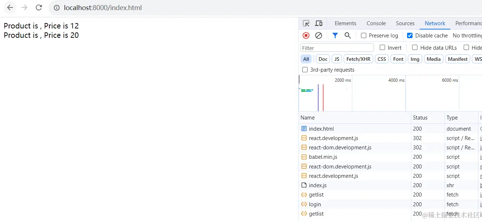Screen dimensions: 482x221
Task: Switch to the Elements tab
Action: (345, 23)
